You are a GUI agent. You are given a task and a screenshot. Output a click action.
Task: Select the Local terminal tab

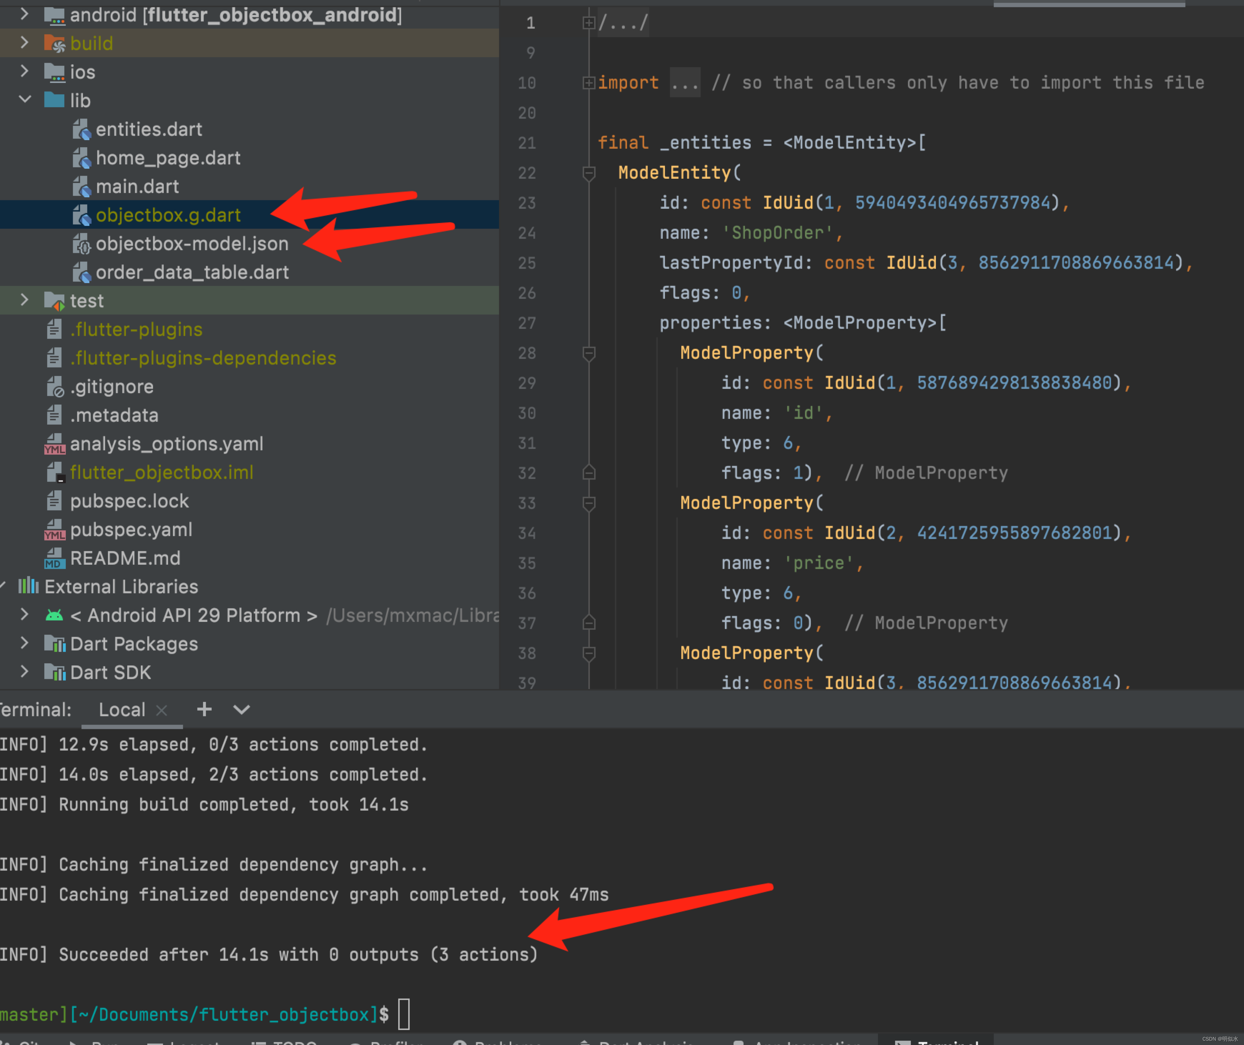(x=122, y=710)
